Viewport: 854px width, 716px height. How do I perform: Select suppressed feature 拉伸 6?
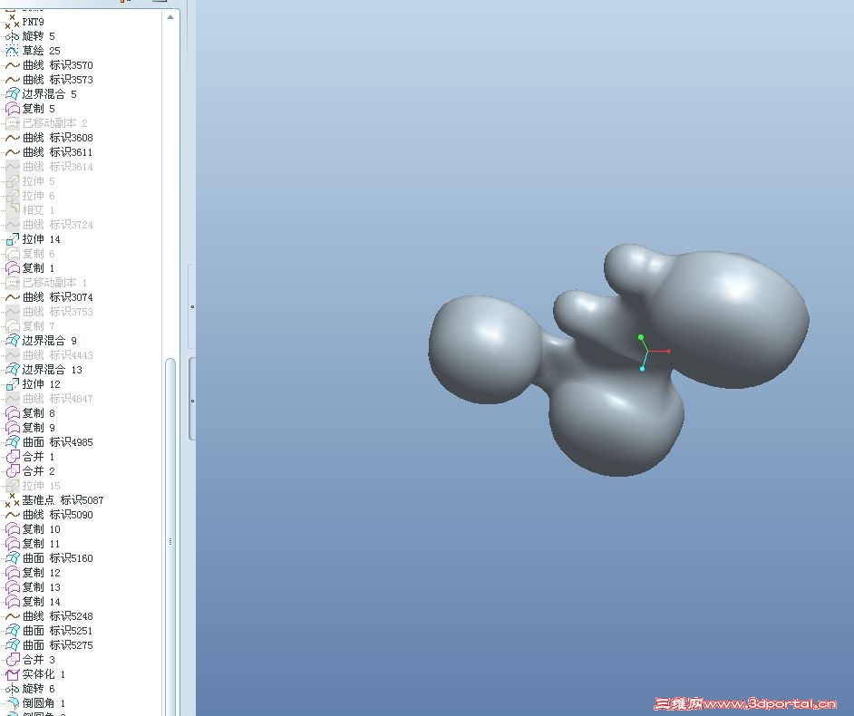(x=39, y=196)
